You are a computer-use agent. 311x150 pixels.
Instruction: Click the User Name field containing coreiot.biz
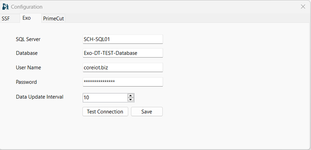pos(122,68)
